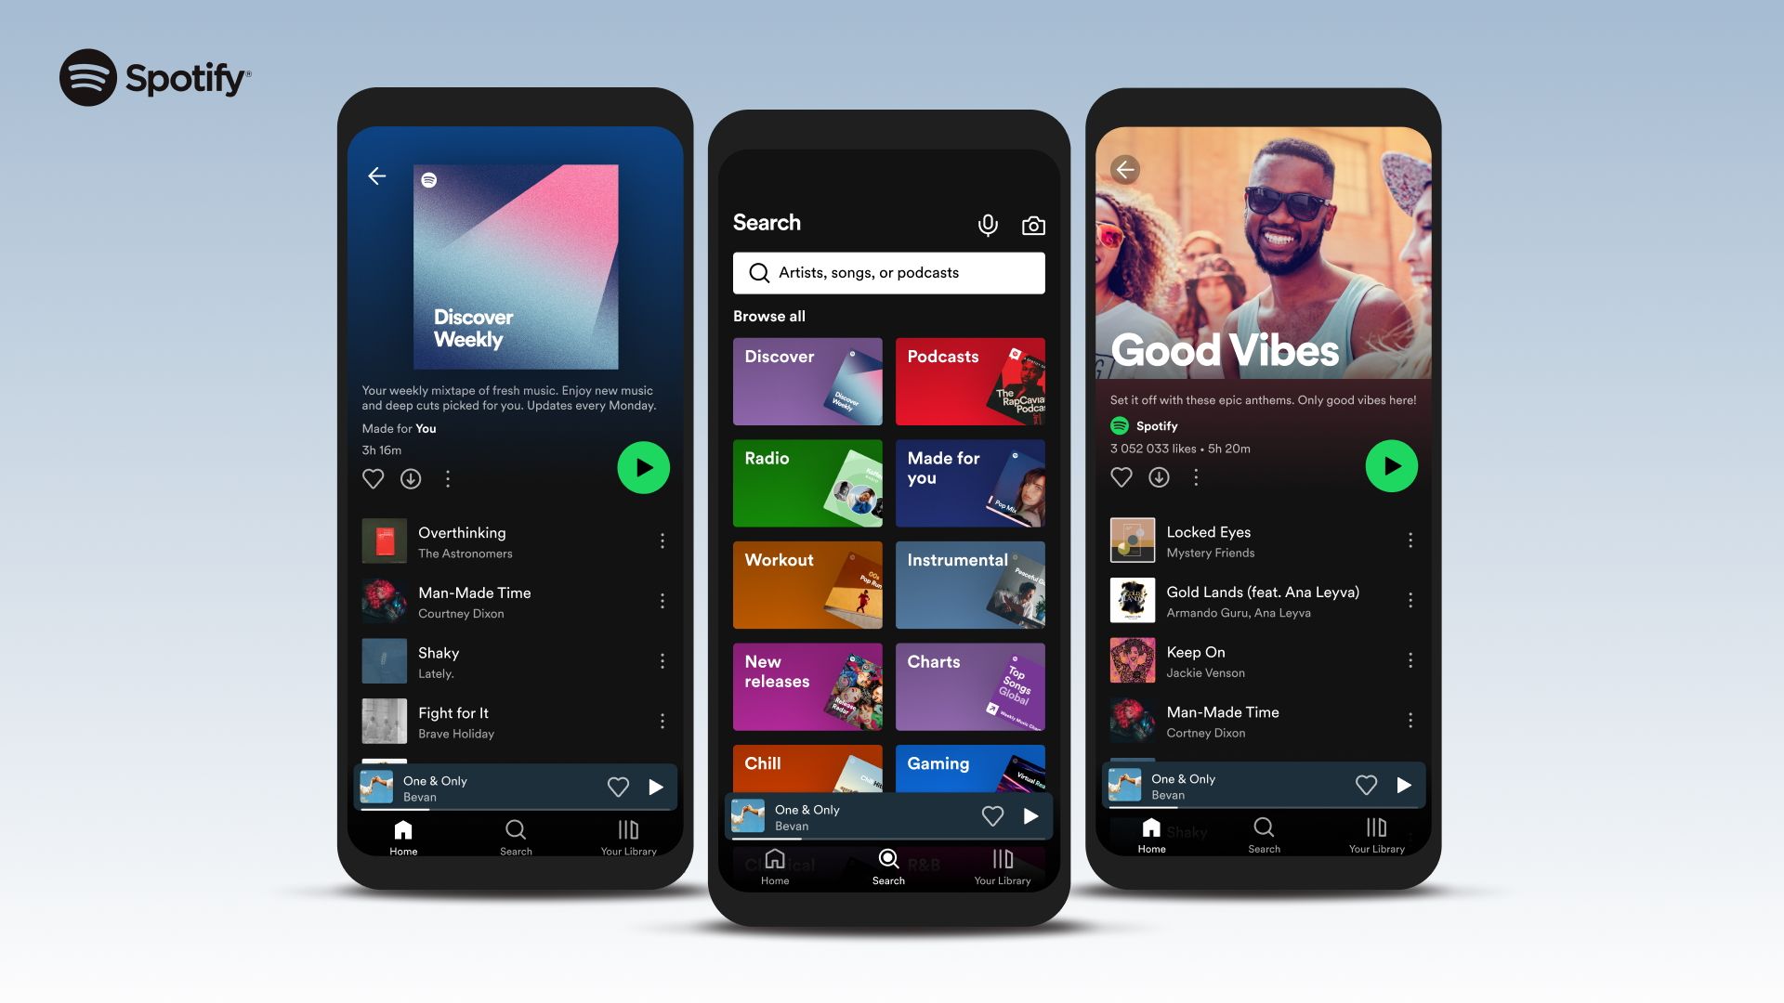Select the Home tab in left phone
1784x1003 pixels.
pos(403,837)
